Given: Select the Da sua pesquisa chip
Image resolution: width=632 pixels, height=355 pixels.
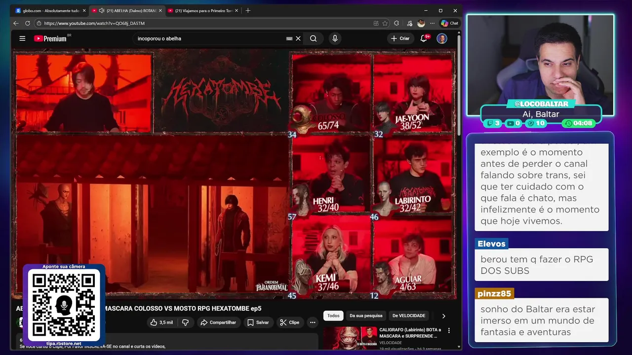Looking at the screenshot, I should (x=366, y=316).
